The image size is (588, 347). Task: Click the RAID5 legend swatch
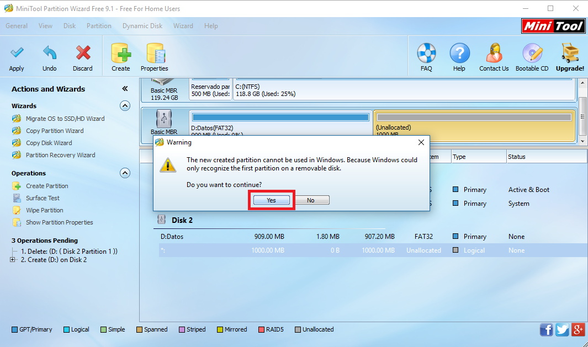click(261, 330)
